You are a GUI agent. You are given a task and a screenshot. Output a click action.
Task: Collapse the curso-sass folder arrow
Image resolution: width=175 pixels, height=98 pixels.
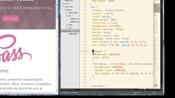[x=63, y=7]
